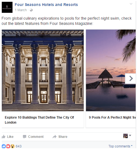
Task: Expand the Top comments sort dropdown
Action: [120, 146]
